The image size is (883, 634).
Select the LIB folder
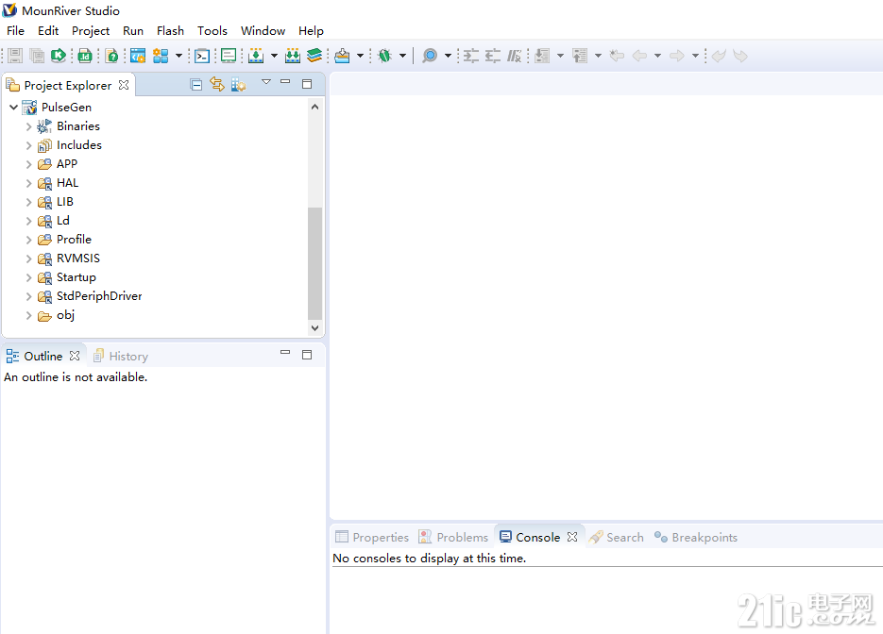click(65, 201)
